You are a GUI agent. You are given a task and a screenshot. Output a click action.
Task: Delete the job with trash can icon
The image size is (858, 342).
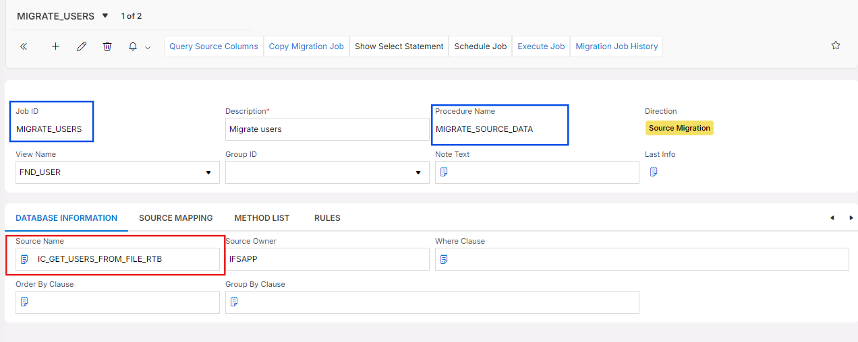pos(107,46)
